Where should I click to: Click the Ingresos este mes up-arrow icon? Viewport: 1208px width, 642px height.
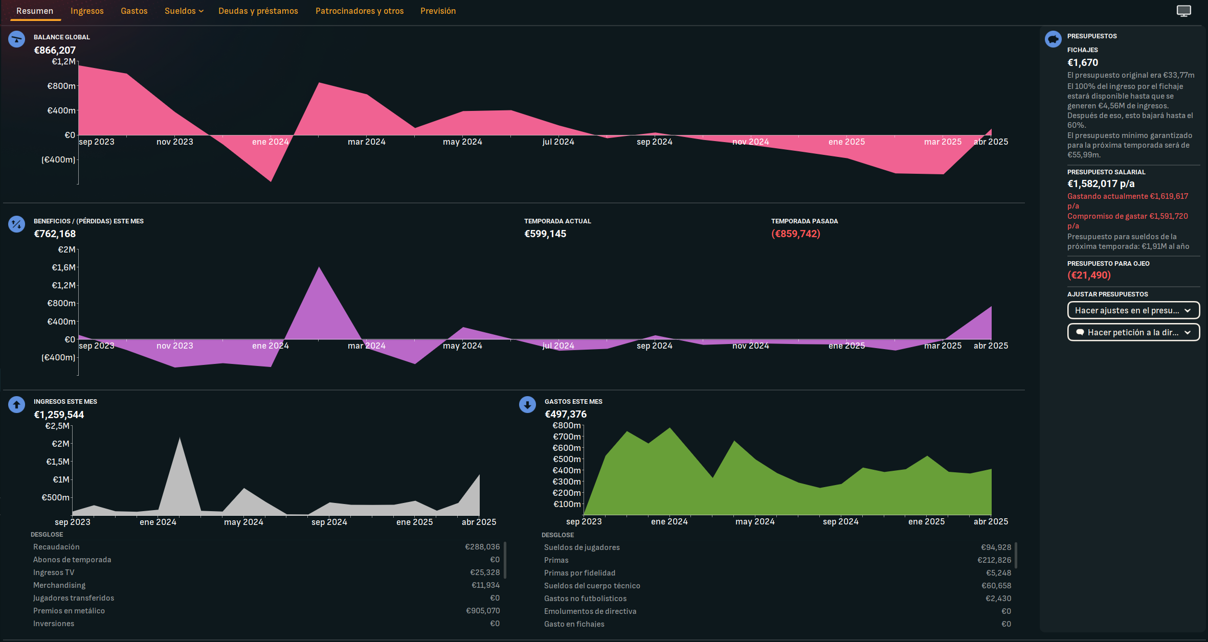[x=16, y=405]
